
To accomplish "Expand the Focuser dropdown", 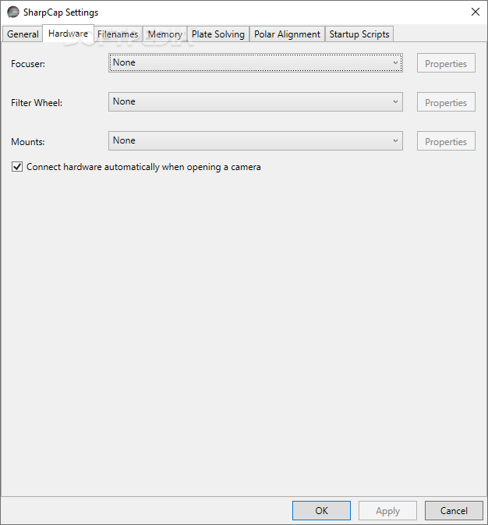I will coord(256,62).
